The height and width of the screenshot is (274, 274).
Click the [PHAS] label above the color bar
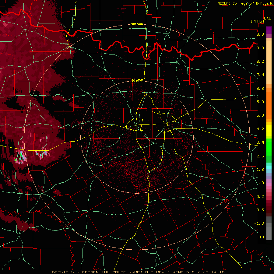[x=257, y=21]
